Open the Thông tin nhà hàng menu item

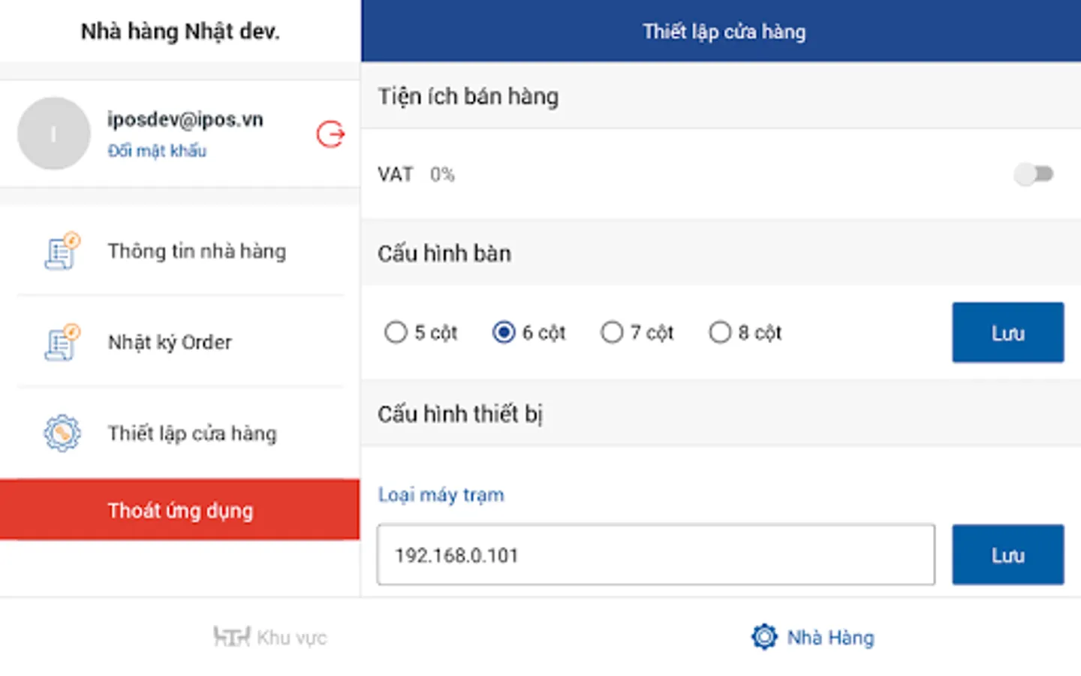(x=197, y=251)
